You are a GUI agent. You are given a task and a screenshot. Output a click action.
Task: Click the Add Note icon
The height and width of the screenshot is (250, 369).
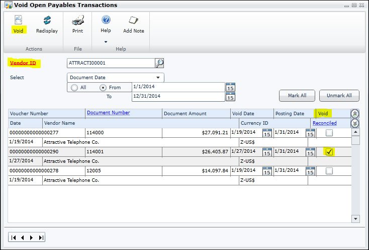[x=133, y=20]
